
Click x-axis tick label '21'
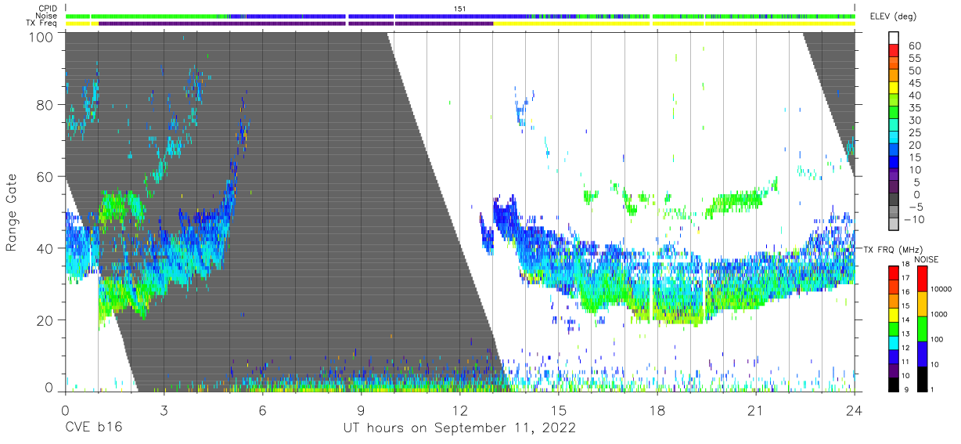click(755, 410)
